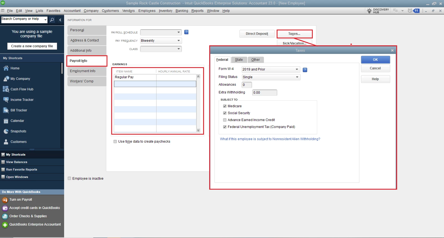Open the Nonresident Alien Withholding link
This screenshot has width=444, height=238.
270,139
